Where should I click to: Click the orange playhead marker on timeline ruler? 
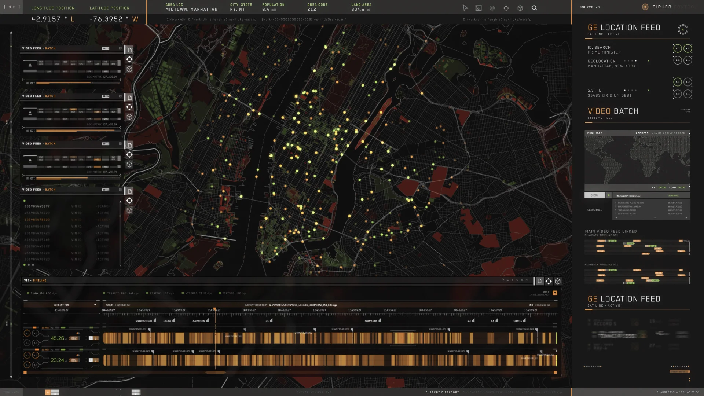[x=215, y=310]
